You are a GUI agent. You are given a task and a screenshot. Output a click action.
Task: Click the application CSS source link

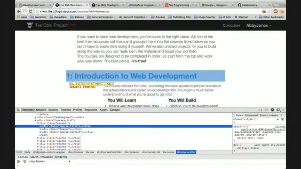[263, 130]
